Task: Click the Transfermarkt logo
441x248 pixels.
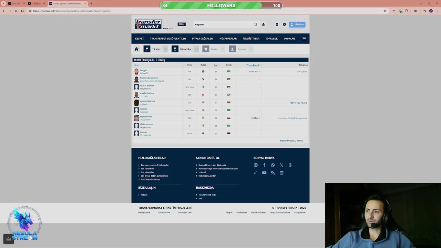Action: (148, 24)
